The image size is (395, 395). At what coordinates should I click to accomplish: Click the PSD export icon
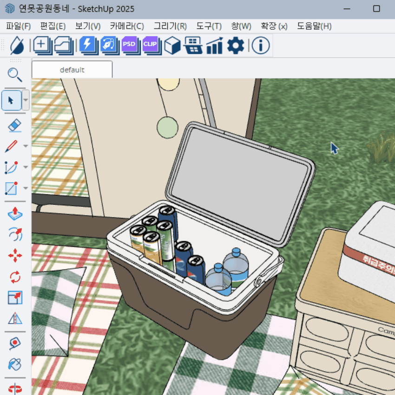pos(129,46)
